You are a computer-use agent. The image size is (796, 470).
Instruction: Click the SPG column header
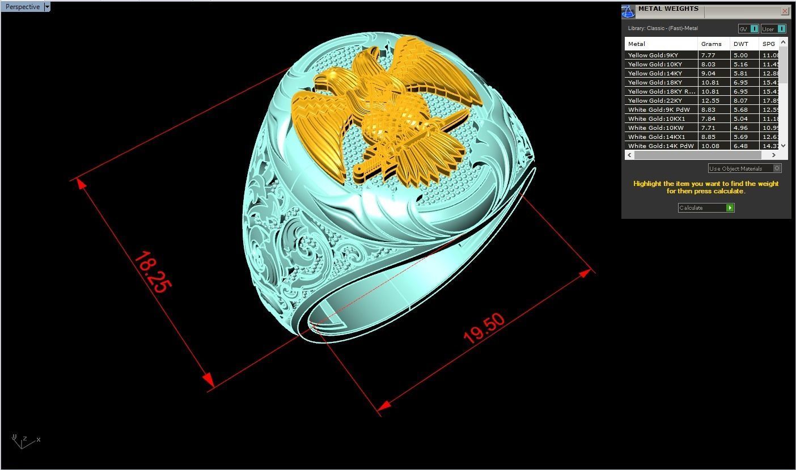point(769,44)
